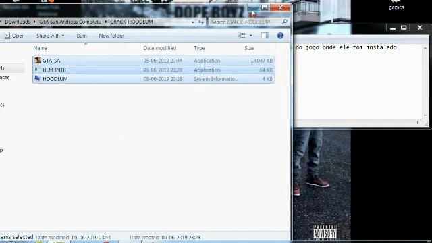The height and width of the screenshot is (243, 432).
Task: Go to Downloads in the breadcrumb path
Action: pyautogui.click(x=18, y=22)
